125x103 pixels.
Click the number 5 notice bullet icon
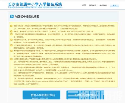(11, 45)
